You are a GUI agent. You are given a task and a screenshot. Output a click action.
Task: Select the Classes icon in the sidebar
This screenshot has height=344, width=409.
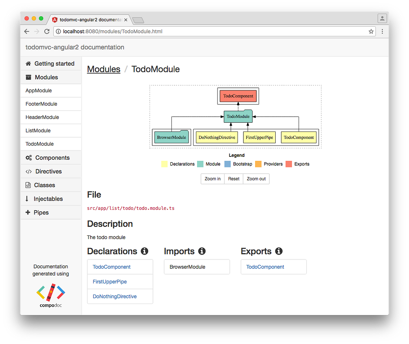click(29, 185)
